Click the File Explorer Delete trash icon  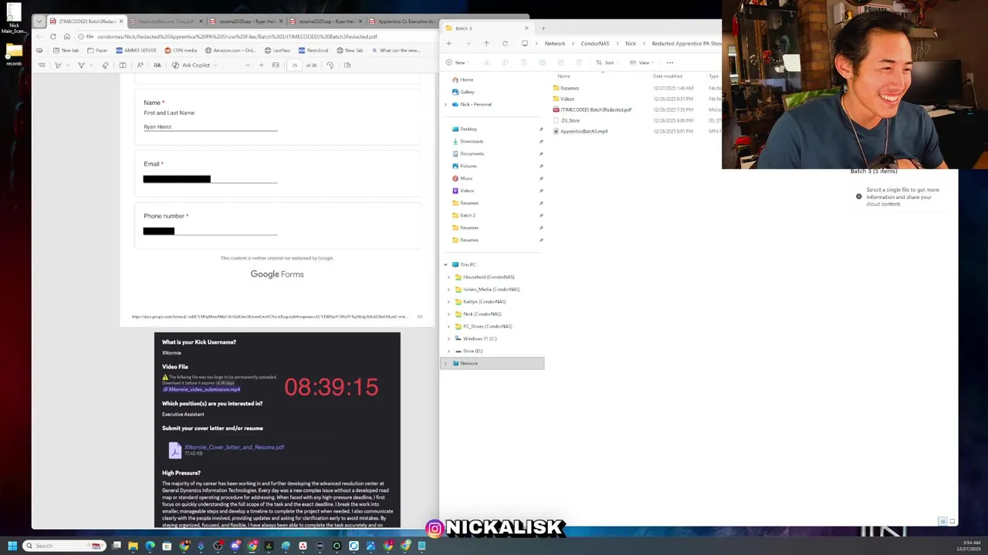tap(579, 62)
